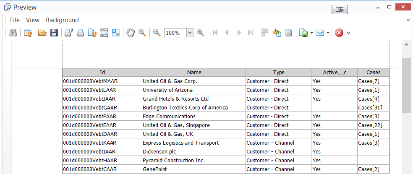Viewport: 413px width, 174px height.
Task: Select University of Arizona cell
Action: pos(194,90)
